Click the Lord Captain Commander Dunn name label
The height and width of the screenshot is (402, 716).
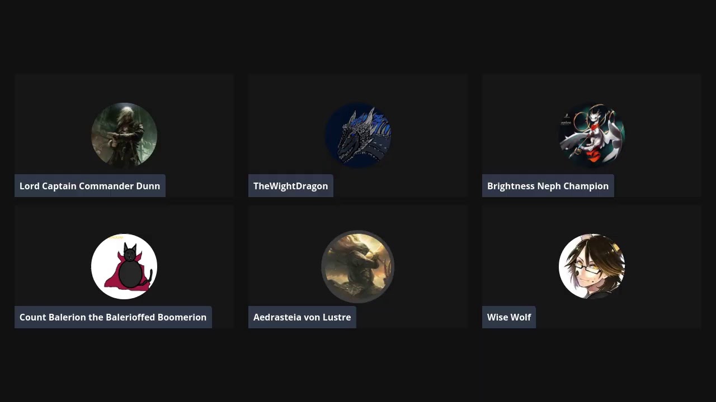point(90,186)
